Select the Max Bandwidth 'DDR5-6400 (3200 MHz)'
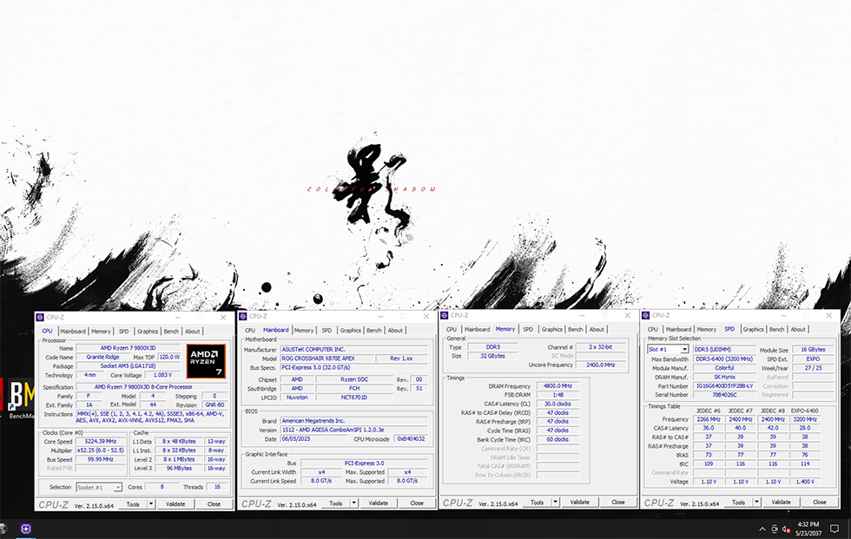 tap(724, 359)
